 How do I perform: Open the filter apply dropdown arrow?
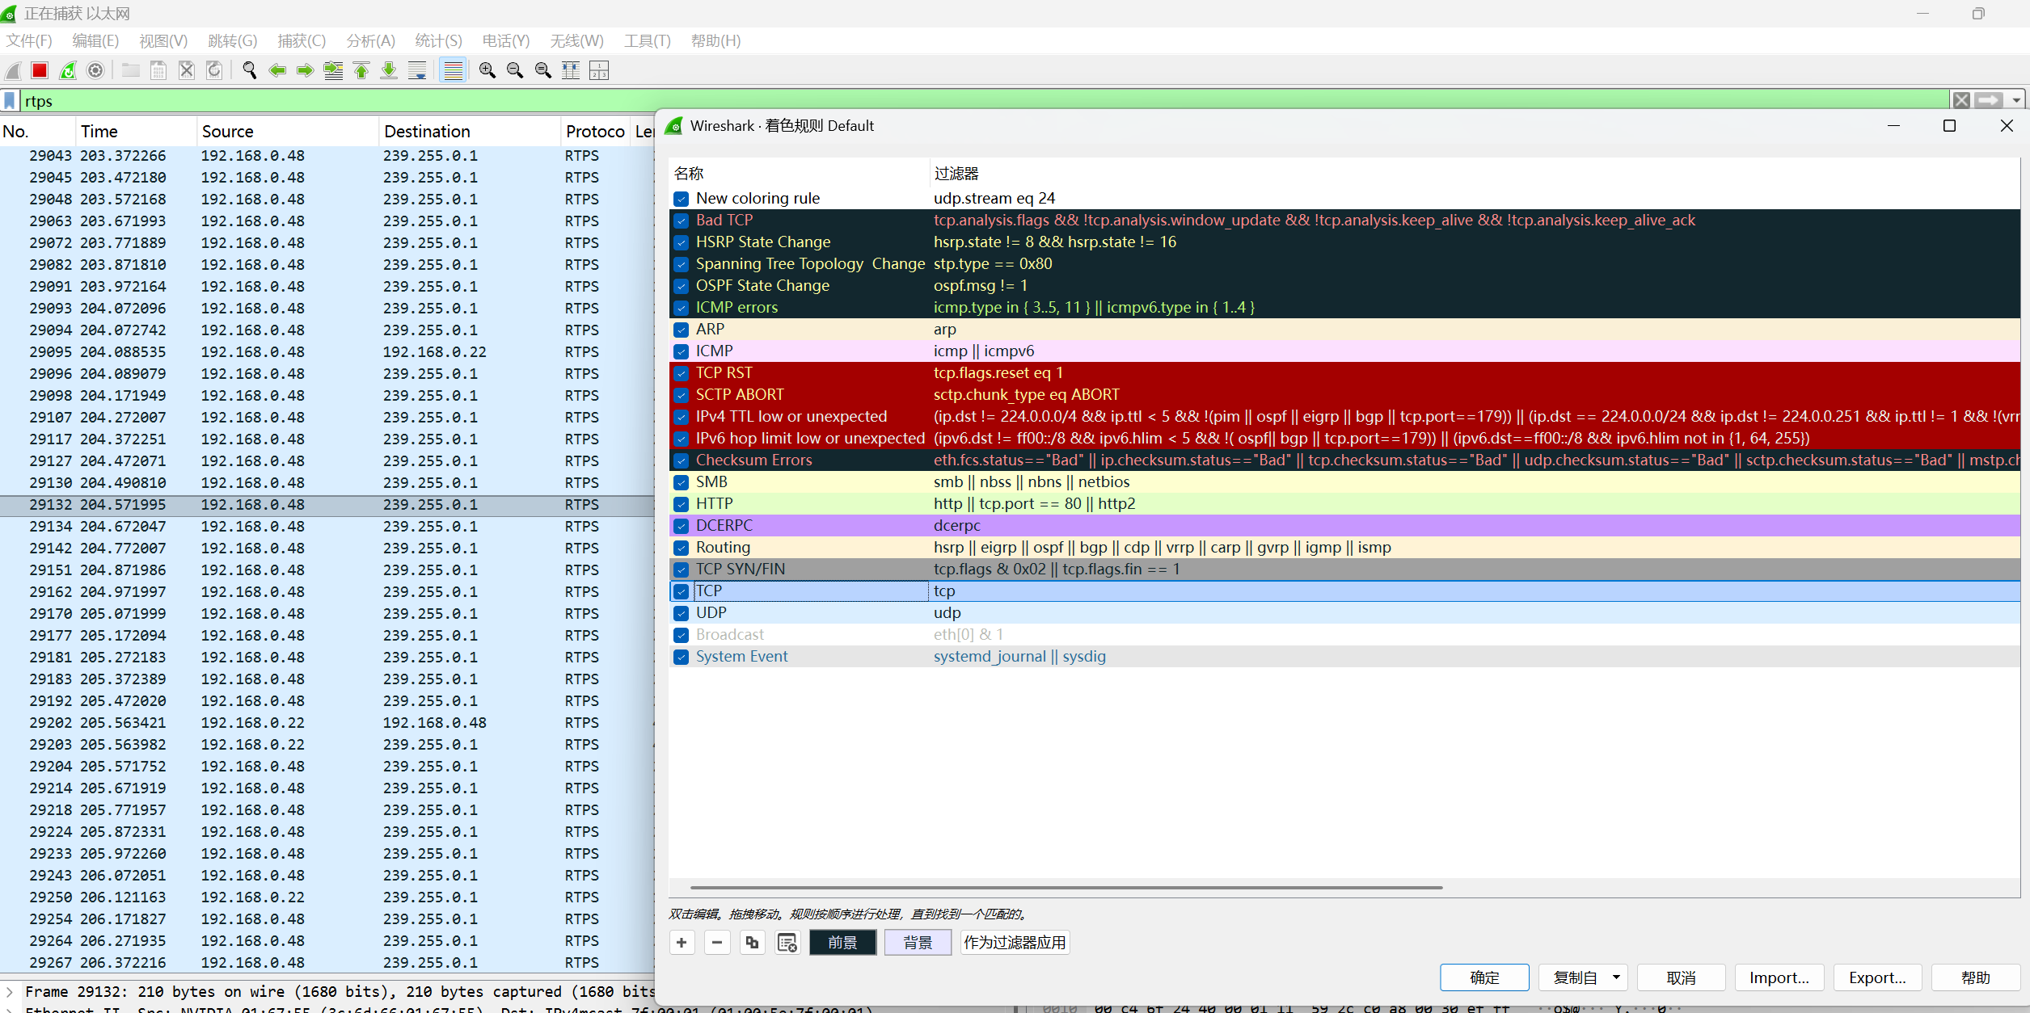coord(2018,100)
